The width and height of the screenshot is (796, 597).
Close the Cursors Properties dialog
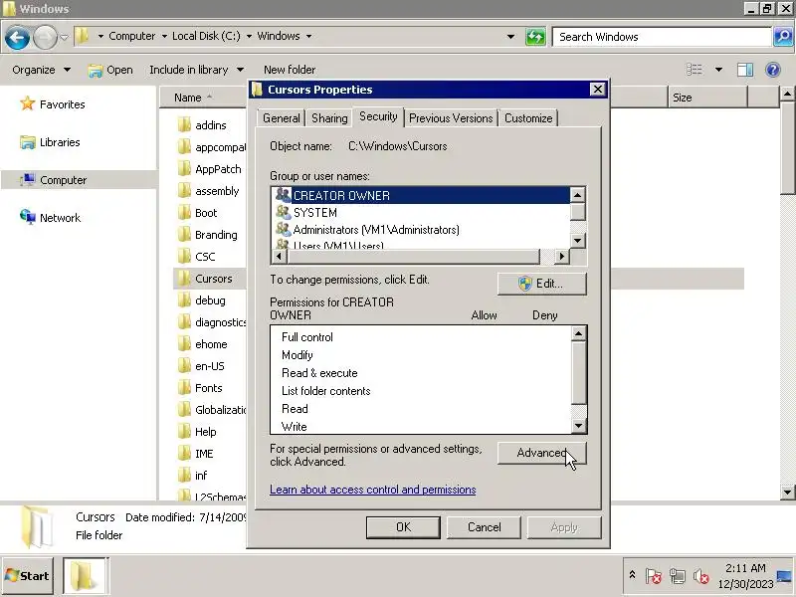[x=598, y=90]
